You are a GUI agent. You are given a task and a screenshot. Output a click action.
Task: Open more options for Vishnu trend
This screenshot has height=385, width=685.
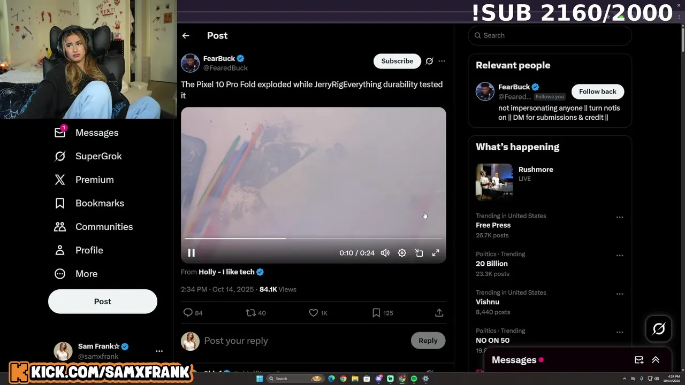620,294
